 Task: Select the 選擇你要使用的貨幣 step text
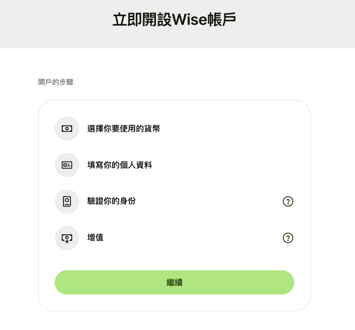[x=124, y=129]
